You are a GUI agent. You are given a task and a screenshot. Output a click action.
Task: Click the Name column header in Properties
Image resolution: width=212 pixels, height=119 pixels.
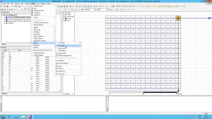(5, 50)
